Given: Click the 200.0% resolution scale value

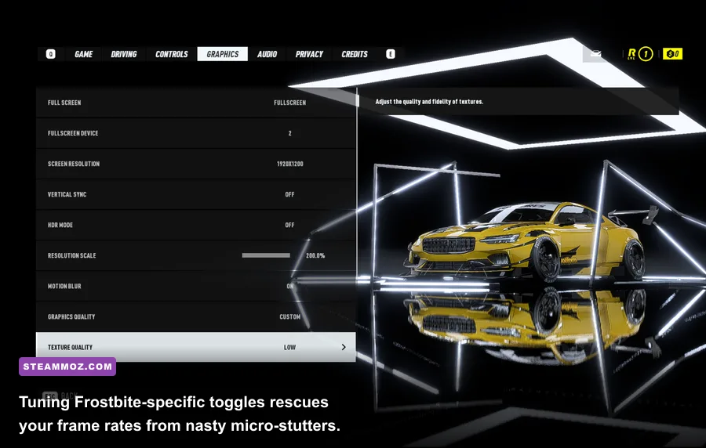Looking at the screenshot, I should pos(315,255).
